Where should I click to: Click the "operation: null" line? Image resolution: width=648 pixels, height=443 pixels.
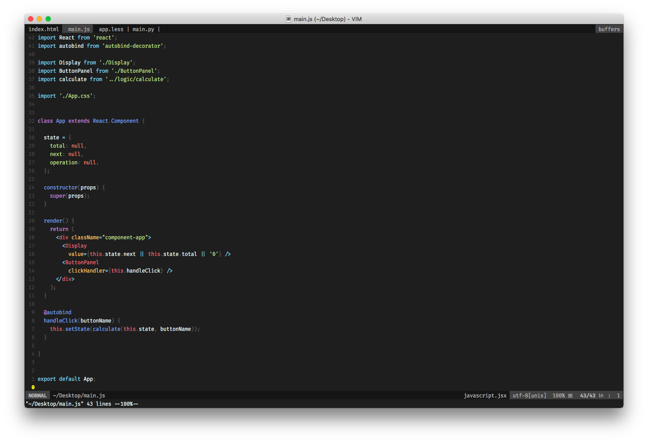74,163
